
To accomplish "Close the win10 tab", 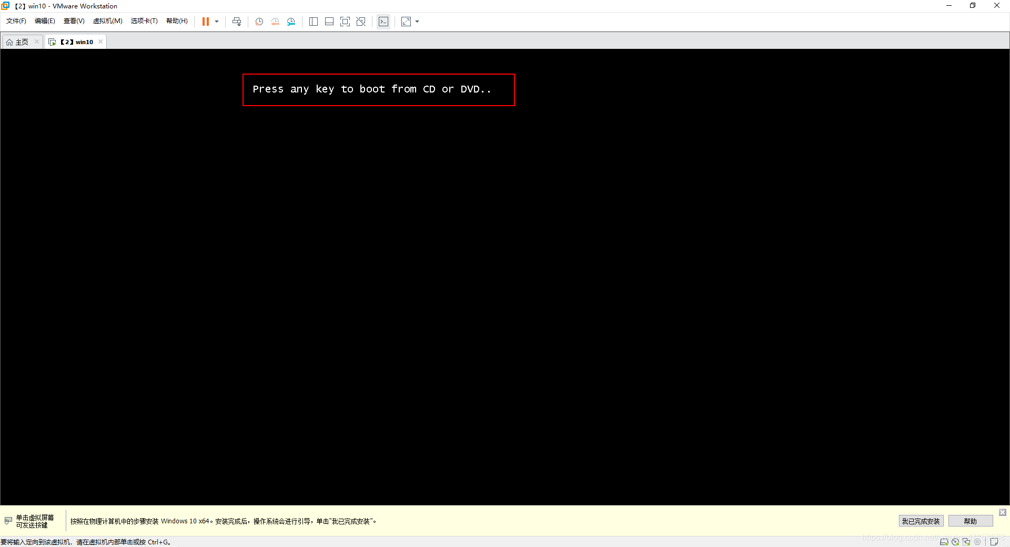I will click(x=100, y=42).
